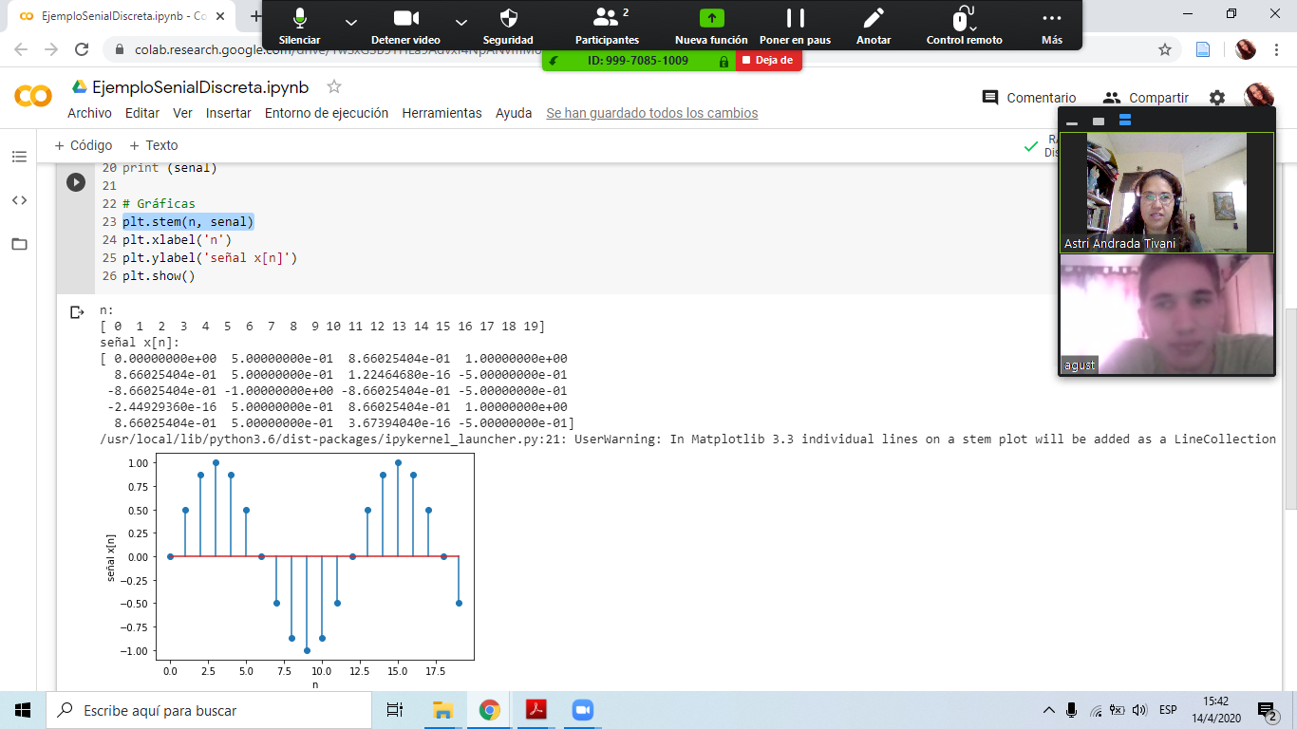Open the table of contents sidebar icon
1297x729 pixels.
[19, 157]
